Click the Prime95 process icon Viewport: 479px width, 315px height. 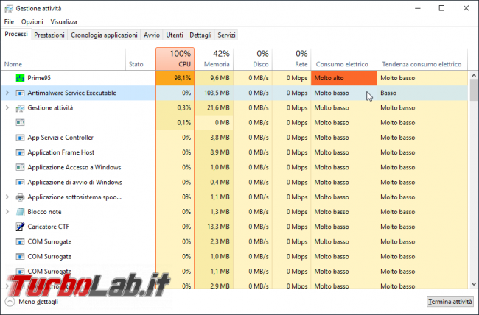[20, 78]
